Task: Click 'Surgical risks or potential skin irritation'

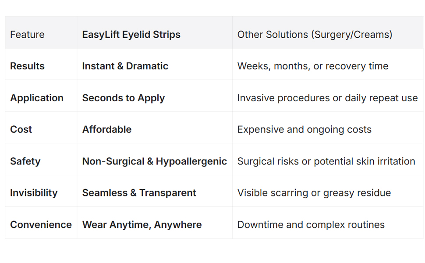Action: click(326, 161)
